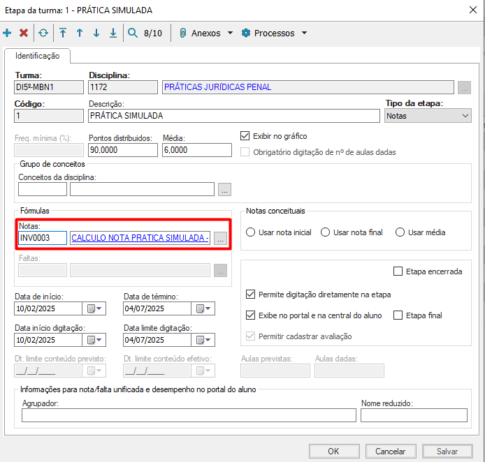The height and width of the screenshot is (462, 485).
Task: Add new record with plus icon
Action: 7,33
